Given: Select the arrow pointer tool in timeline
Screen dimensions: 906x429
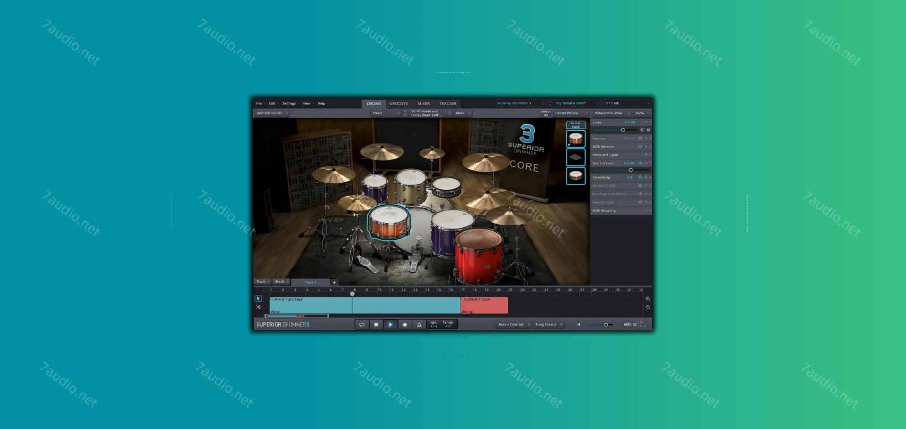Looking at the screenshot, I should (x=258, y=298).
